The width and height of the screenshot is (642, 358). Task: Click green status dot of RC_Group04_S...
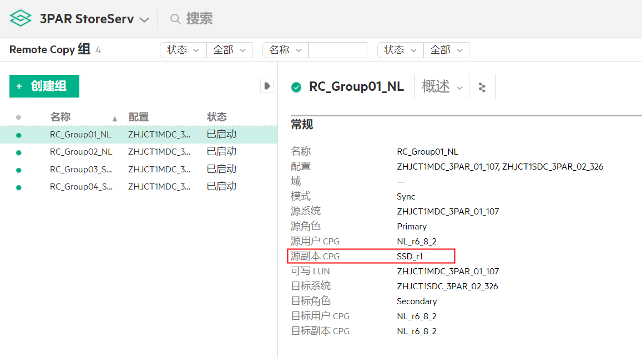(18, 187)
